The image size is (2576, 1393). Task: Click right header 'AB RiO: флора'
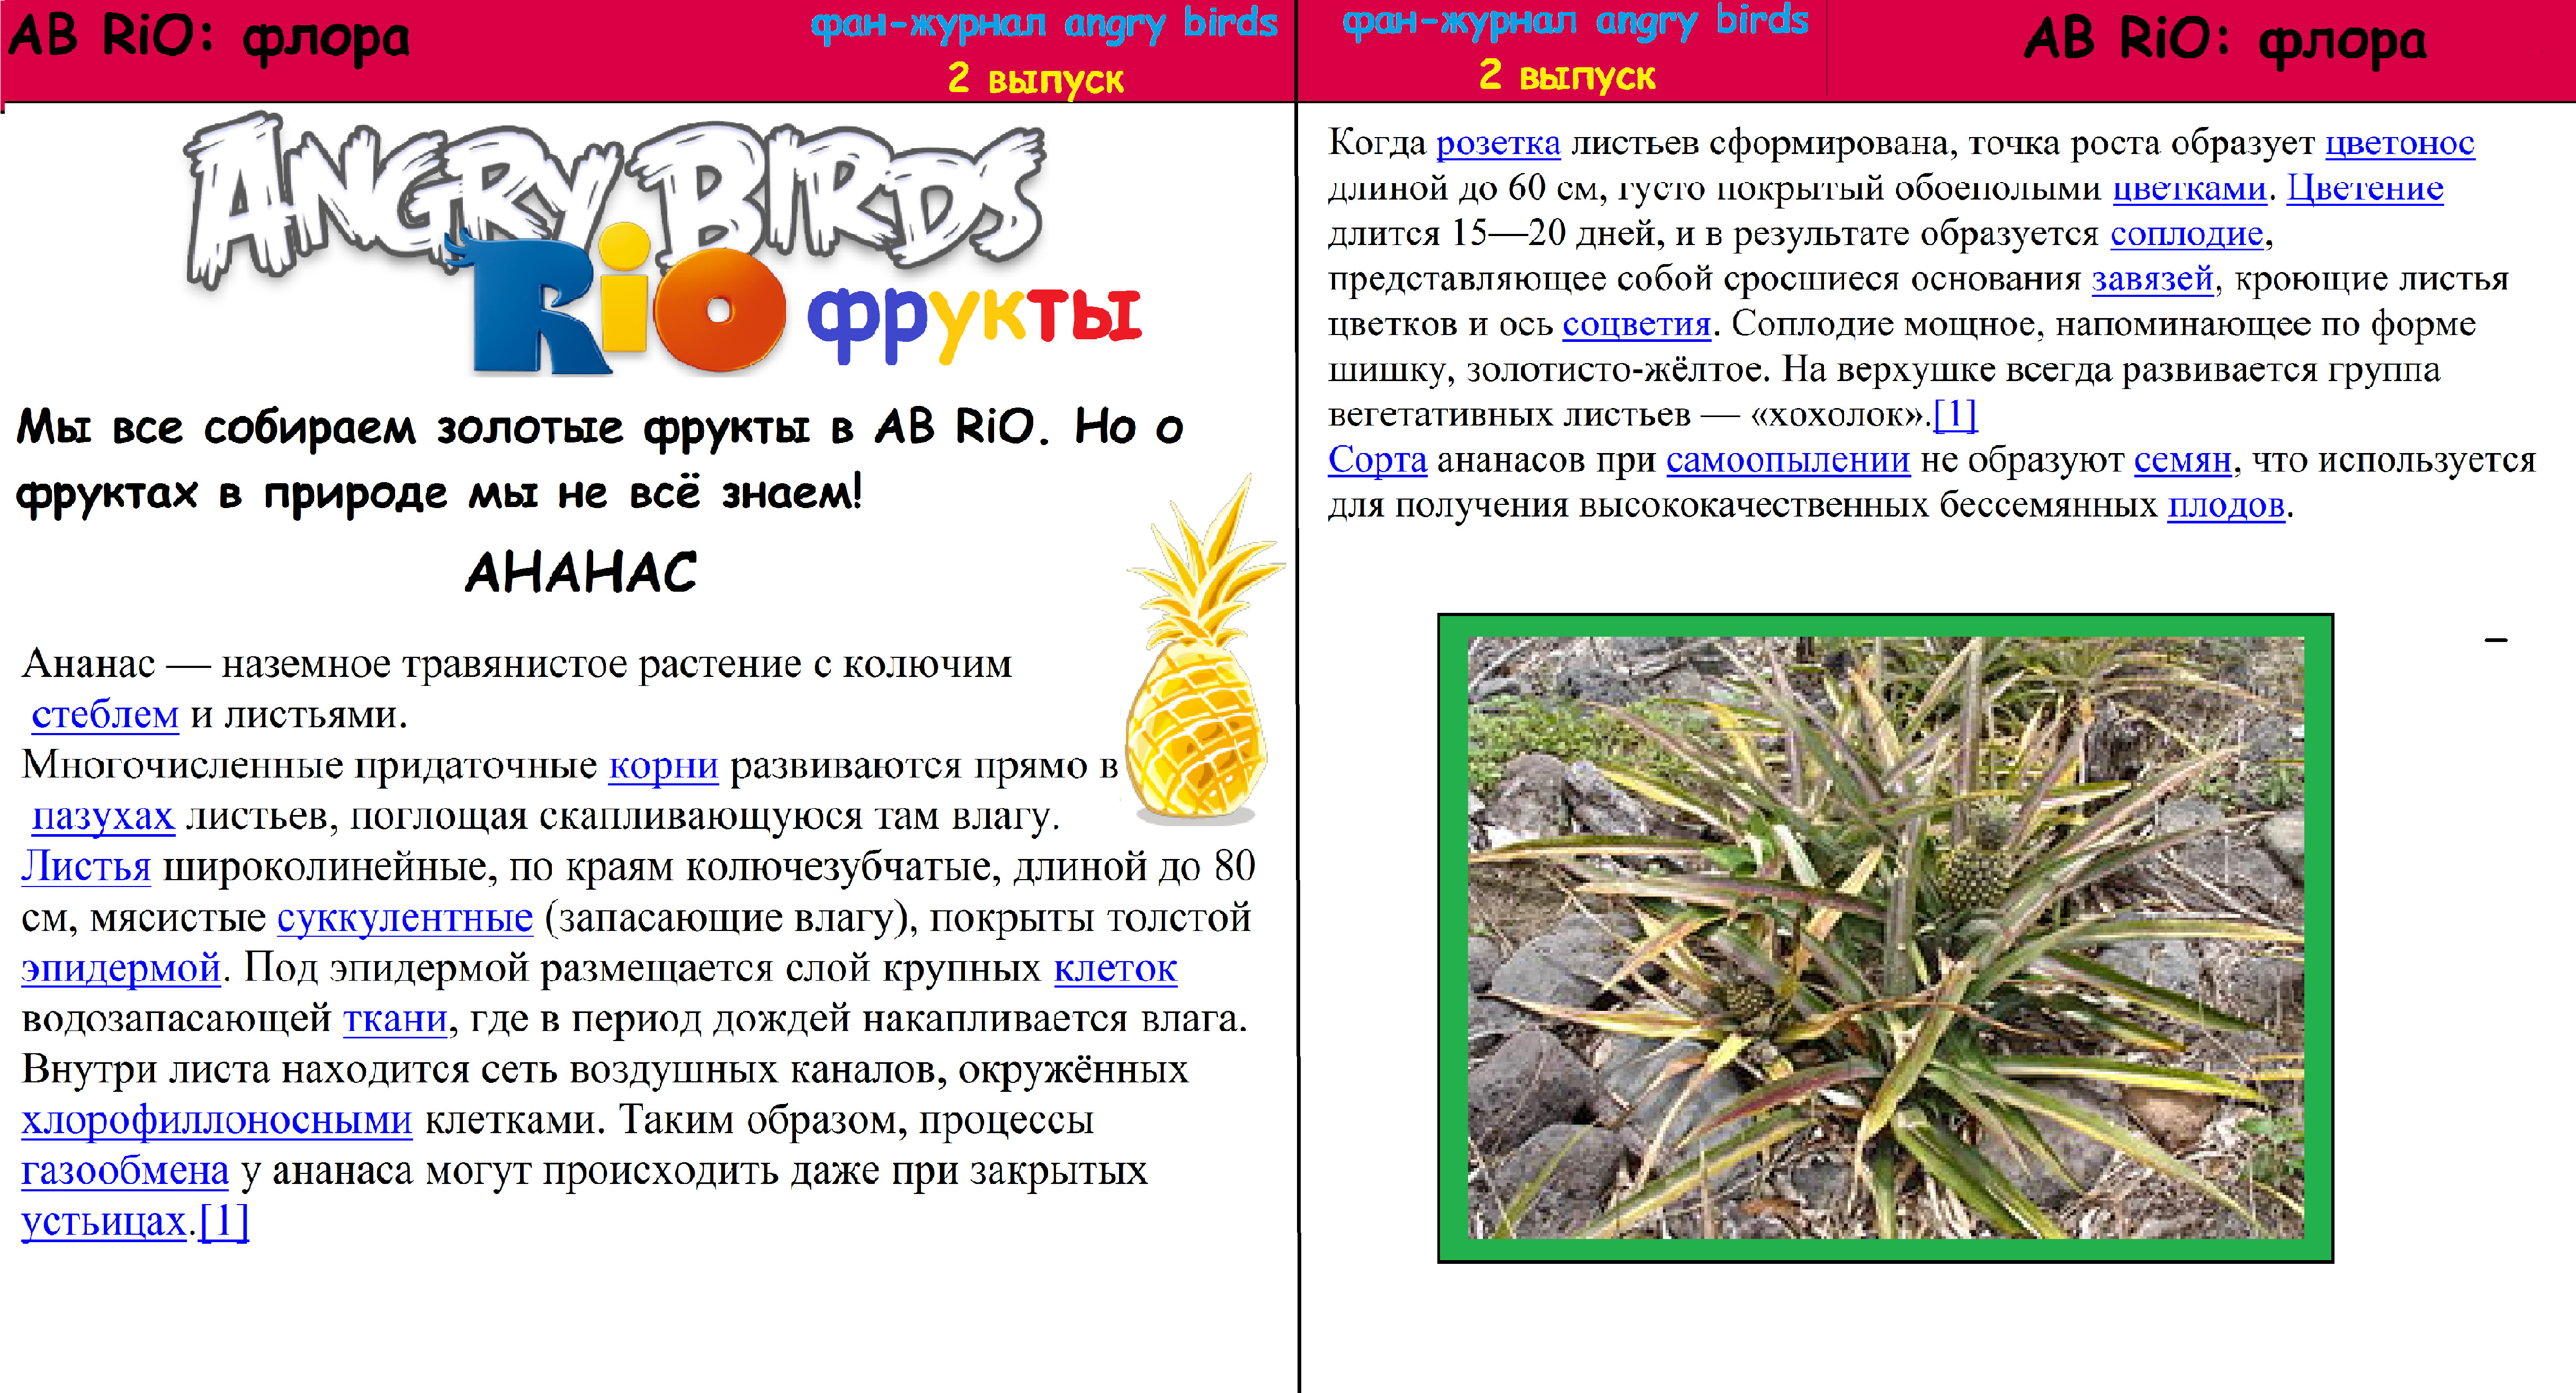(x=2225, y=41)
